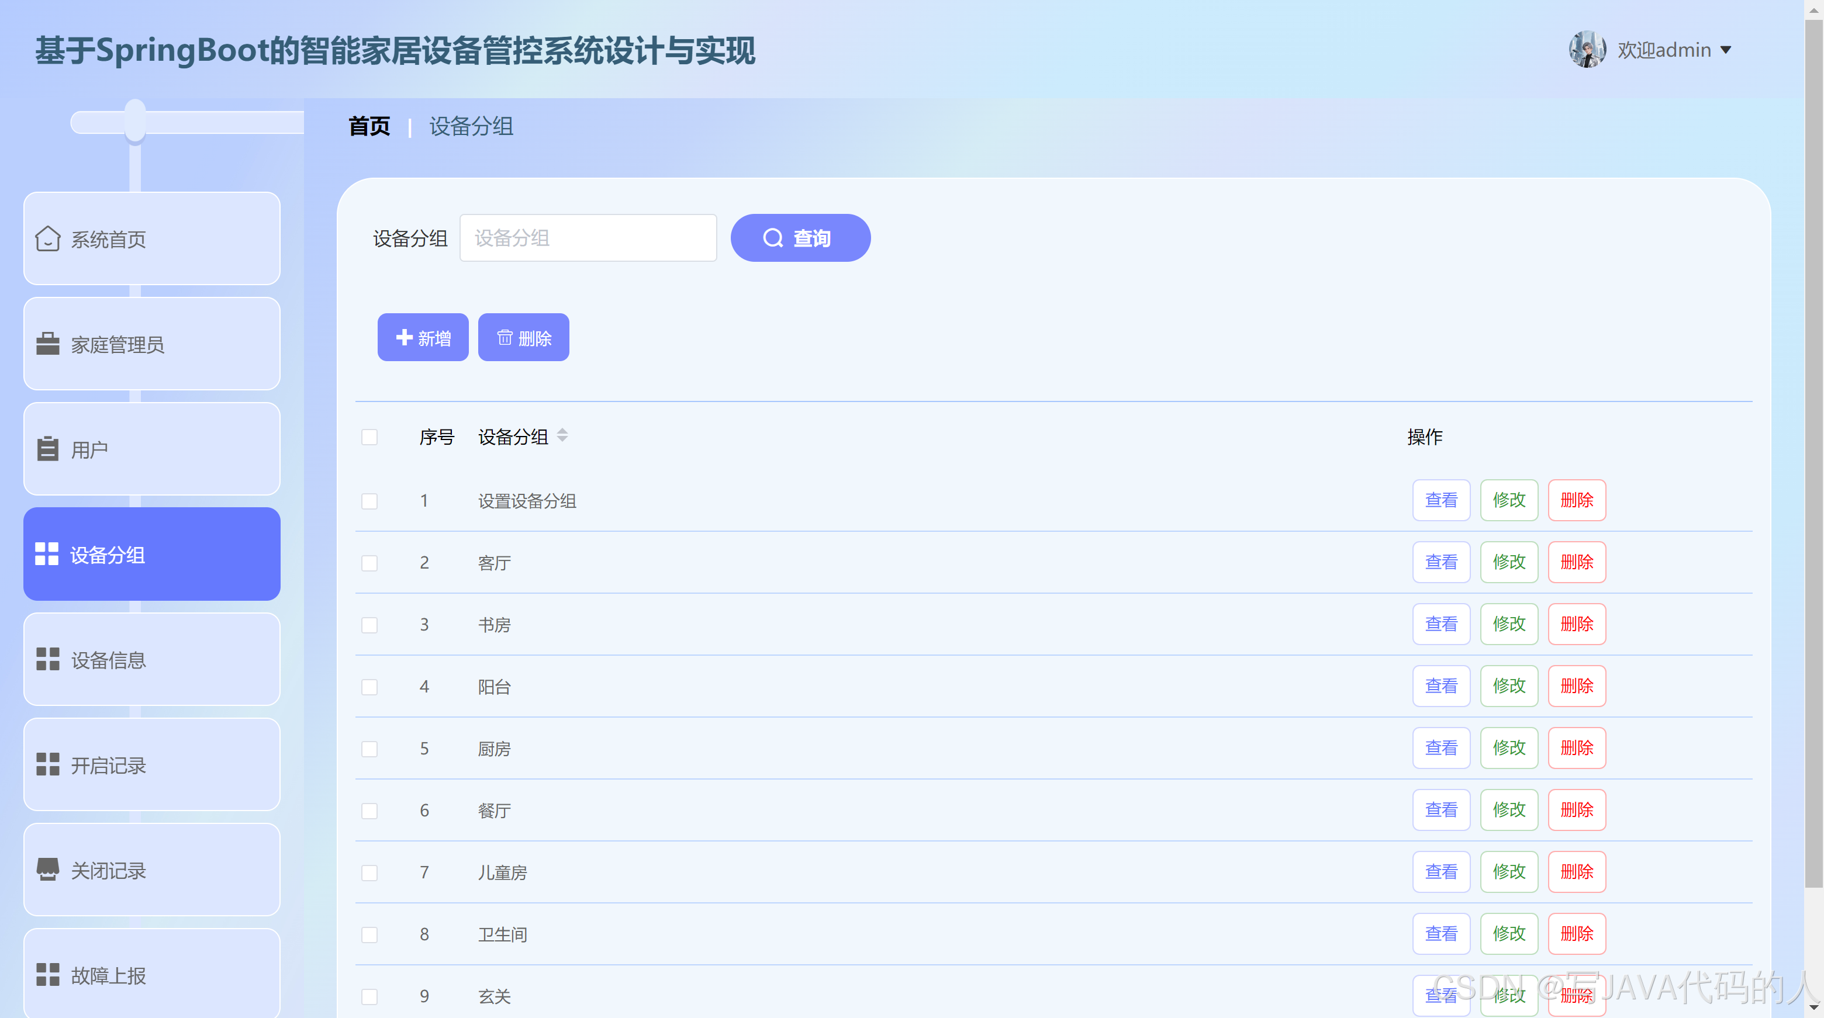Click the magnifier icon in 查询 button
This screenshot has width=1824, height=1018.
[x=772, y=238]
